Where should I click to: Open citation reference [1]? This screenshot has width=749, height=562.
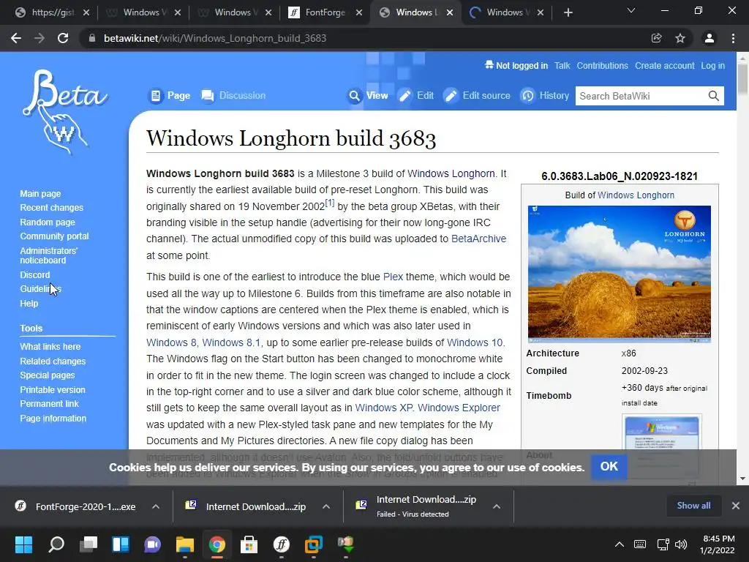coord(330,203)
